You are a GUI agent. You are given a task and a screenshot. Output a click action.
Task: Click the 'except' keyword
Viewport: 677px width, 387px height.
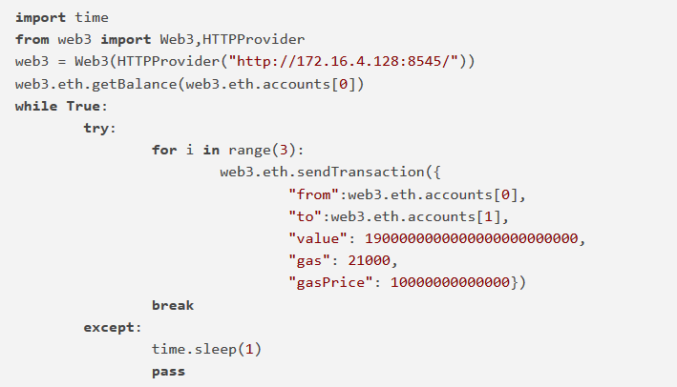[x=109, y=328]
